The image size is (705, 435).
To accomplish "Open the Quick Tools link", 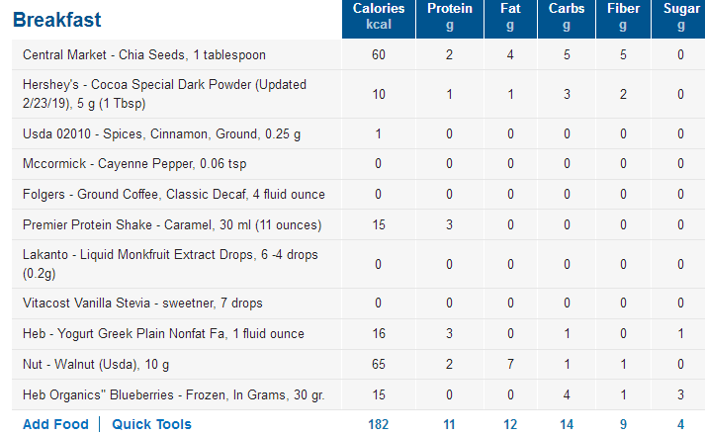I will point(151,424).
